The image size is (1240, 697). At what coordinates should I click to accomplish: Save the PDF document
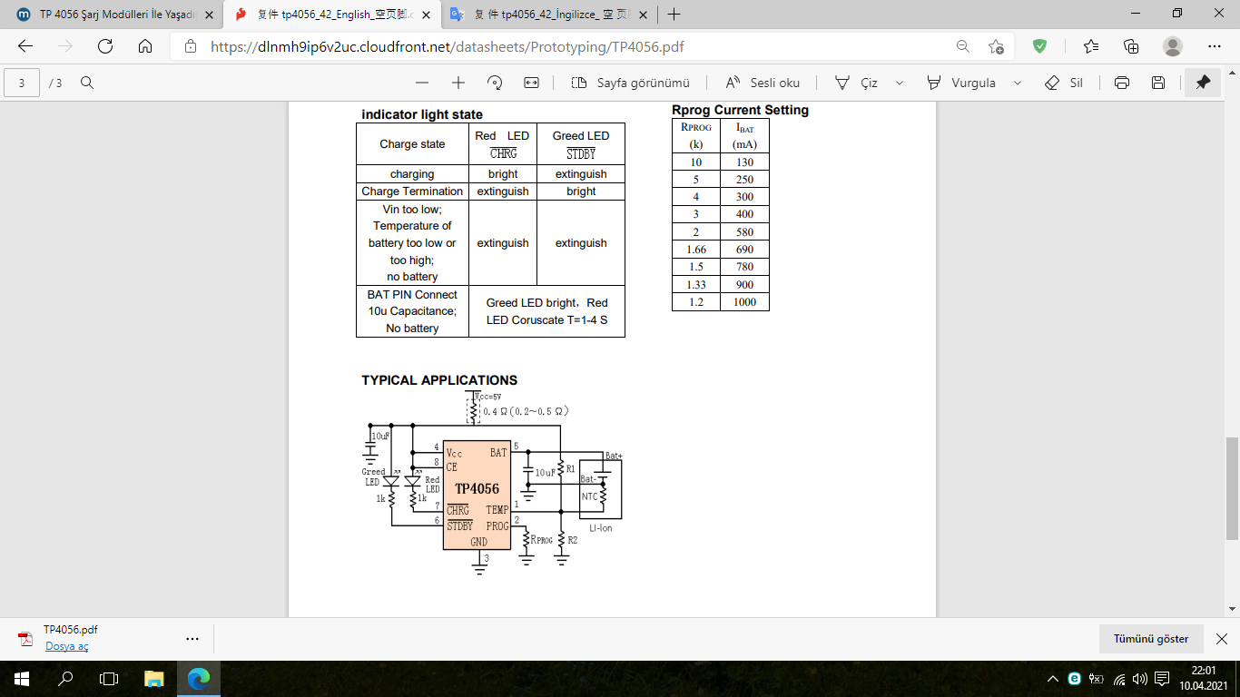coord(1158,83)
